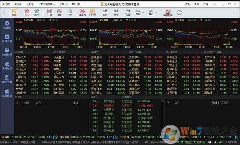Select the 沪5分钟涨跌 panel tab
Viewport: 240px width, 145px height.
[x=59, y=52]
